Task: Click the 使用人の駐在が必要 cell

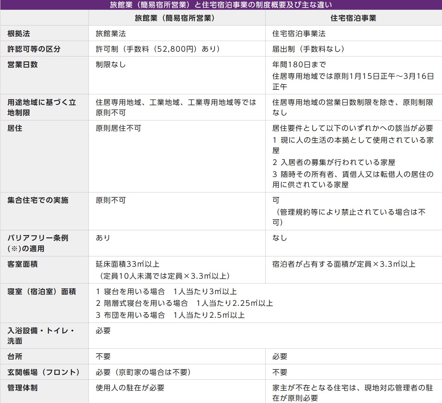Action: coord(130,388)
